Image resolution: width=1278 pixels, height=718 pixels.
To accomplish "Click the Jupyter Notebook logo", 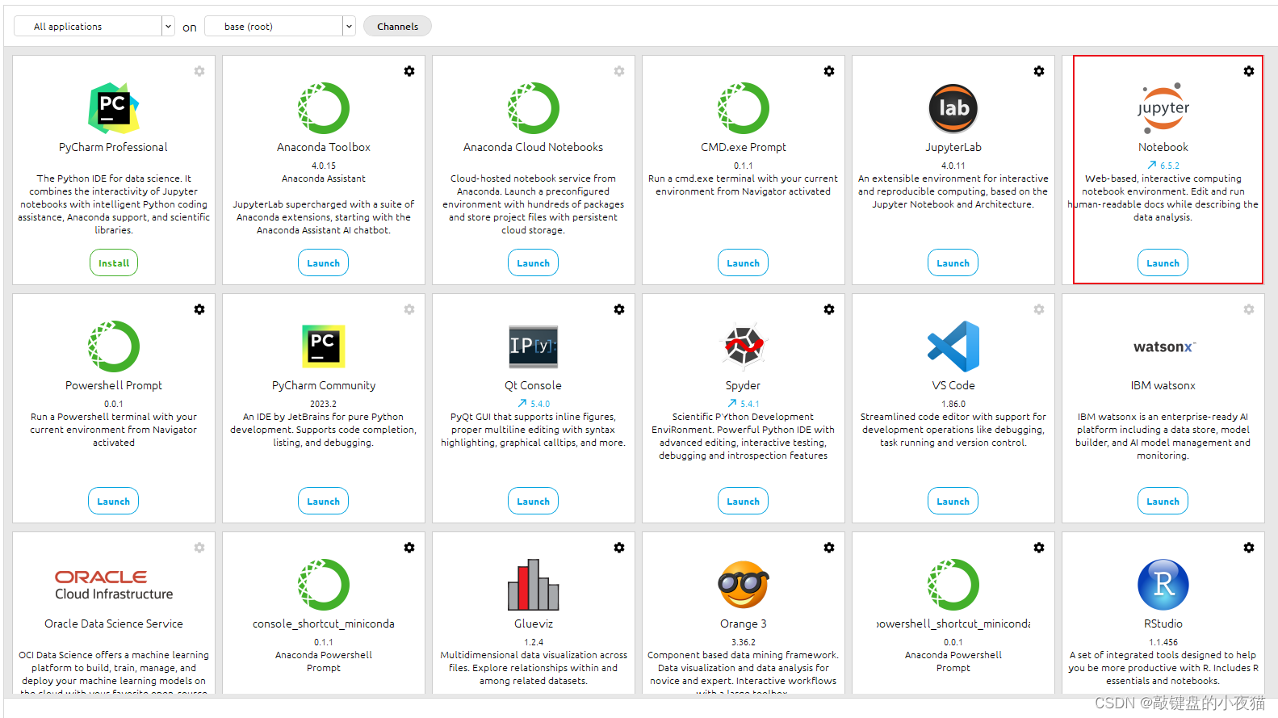I will (1163, 108).
